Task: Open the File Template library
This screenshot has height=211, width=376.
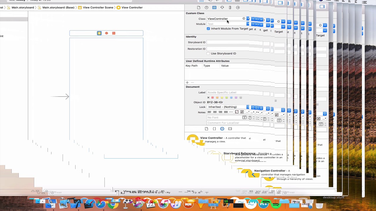Action: click(207, 129)
